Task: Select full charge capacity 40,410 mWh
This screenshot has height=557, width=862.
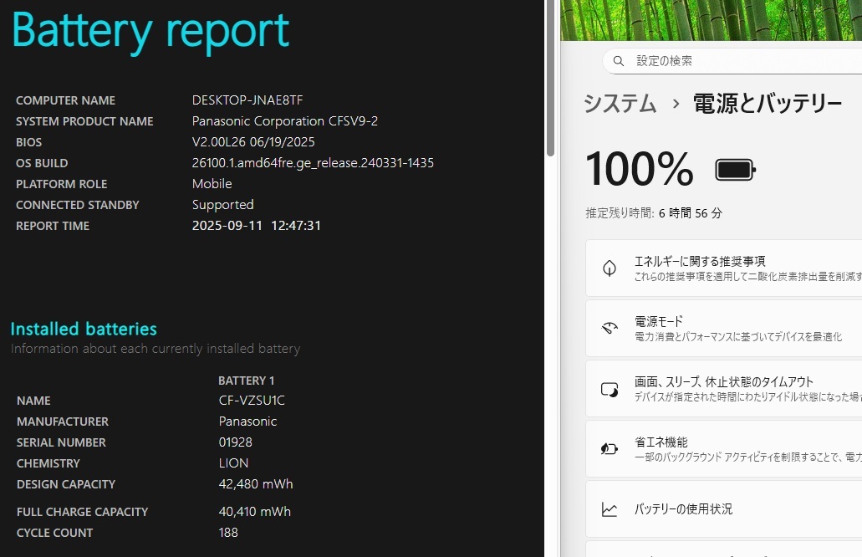Action: pos(254,511)
